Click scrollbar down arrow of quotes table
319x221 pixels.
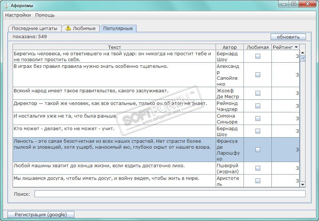303,184
